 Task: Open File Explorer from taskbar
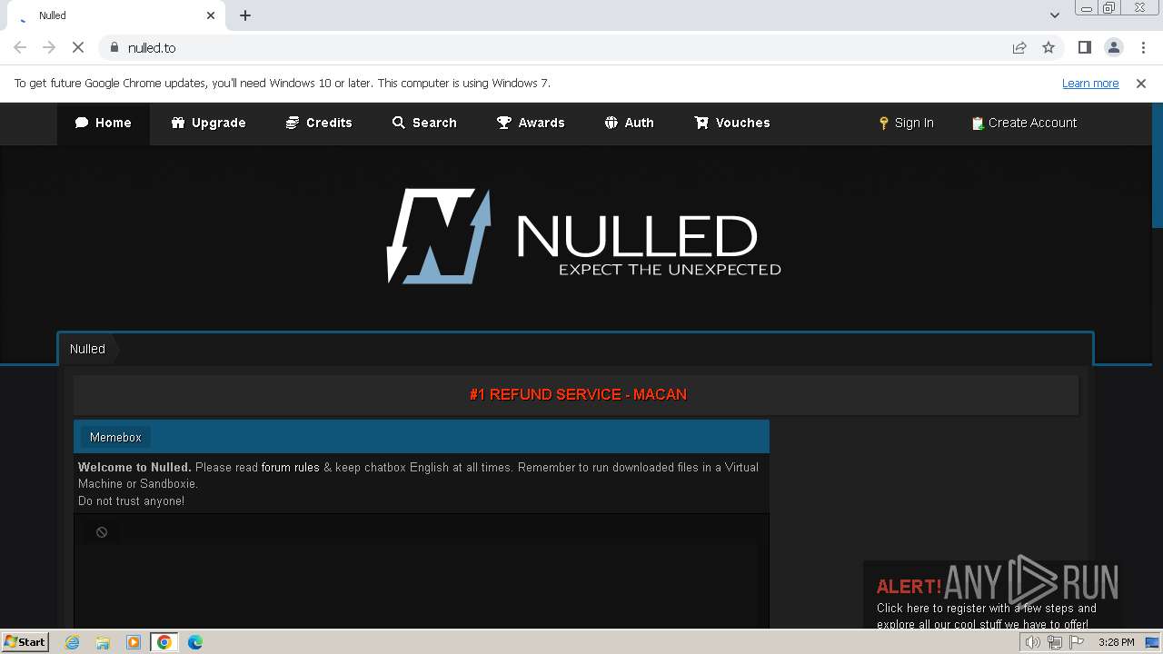pos(103,642)
